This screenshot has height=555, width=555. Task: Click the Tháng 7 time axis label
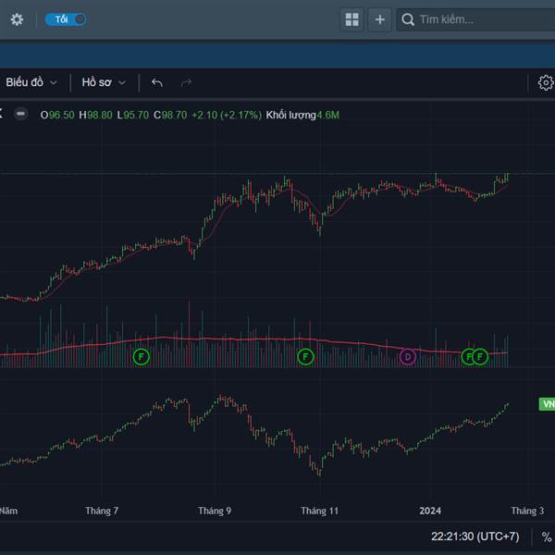pos(102,511)
